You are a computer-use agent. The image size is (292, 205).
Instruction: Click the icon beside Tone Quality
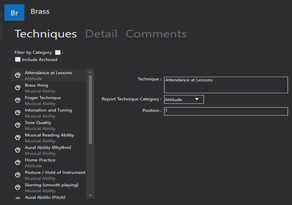18,125
